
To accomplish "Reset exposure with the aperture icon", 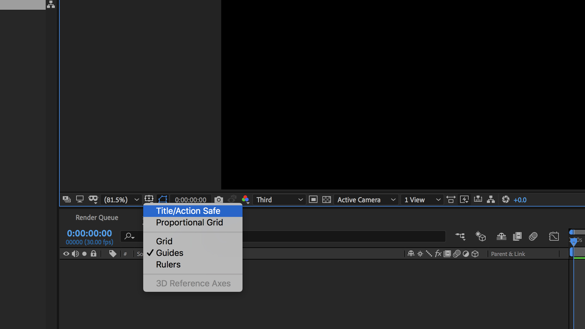I will pyautogui.click(x=505, y=200).
